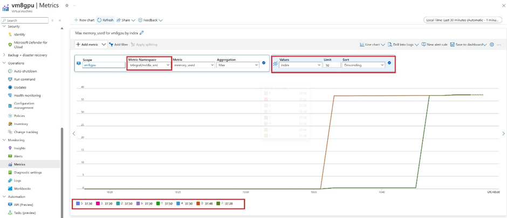
Task: Click the Workbooks icon
Action: pyautogui.click(x=10, y=188)
